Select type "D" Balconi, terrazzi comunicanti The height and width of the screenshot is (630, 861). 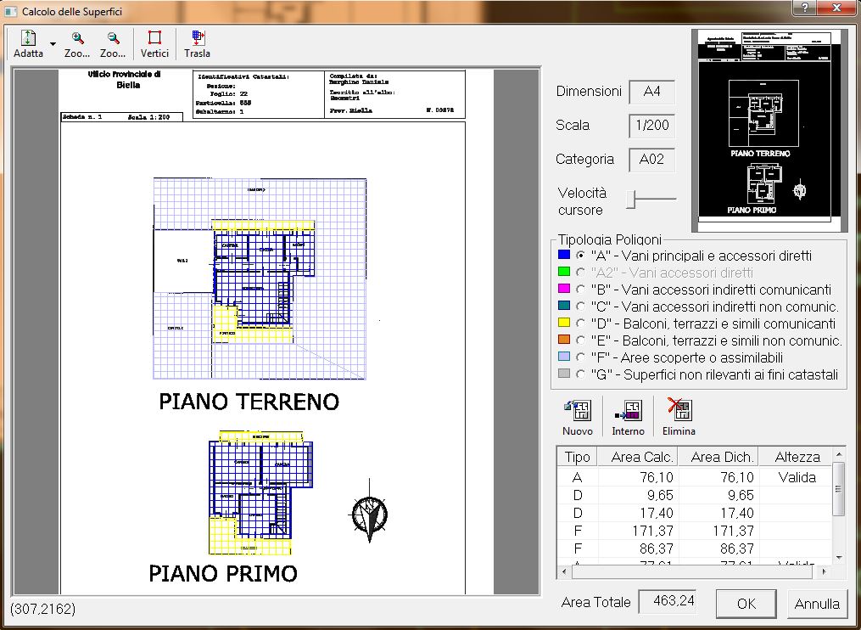(581, 323)
